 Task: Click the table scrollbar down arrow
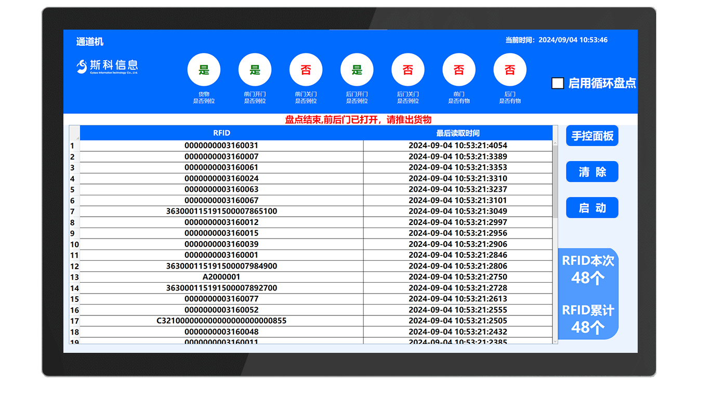(x=555, y=340)
